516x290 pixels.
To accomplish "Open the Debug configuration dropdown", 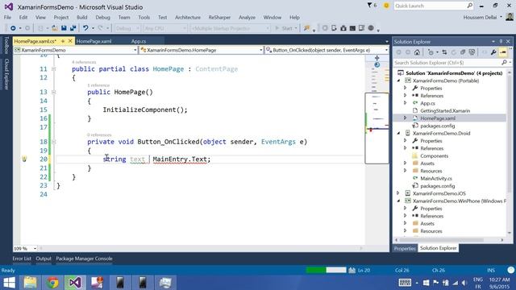I will tap(127, 29).
